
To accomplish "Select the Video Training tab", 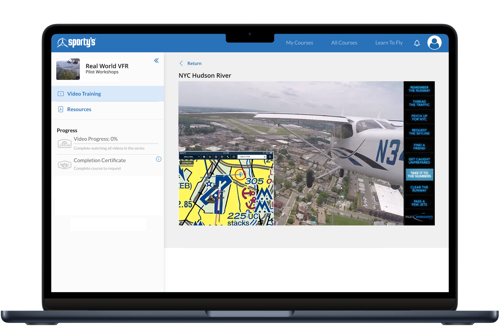I will pos(84,94).
